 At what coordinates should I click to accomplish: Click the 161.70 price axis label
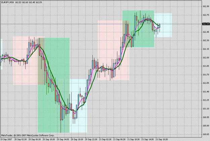pos(206,74)
